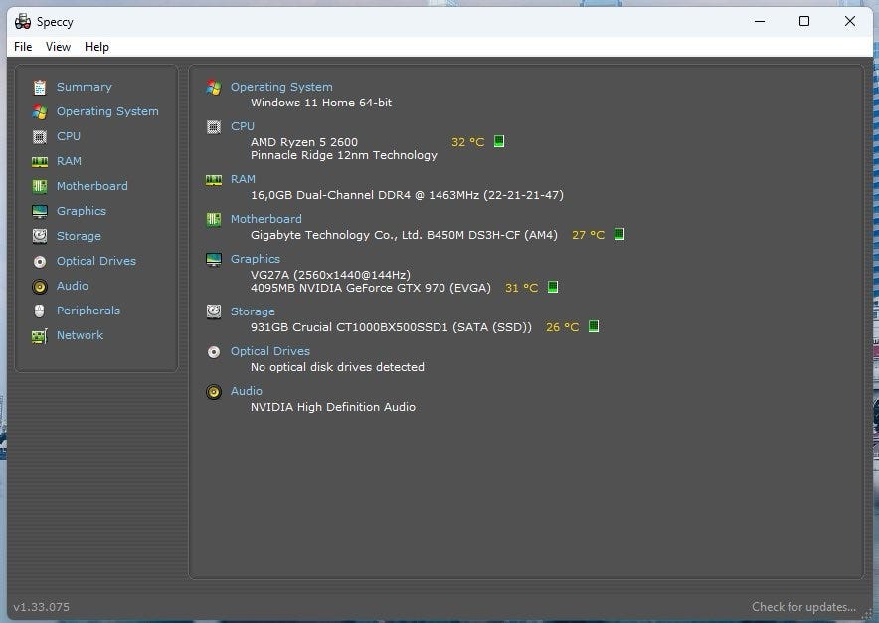Click the Optical Drives disc icon in sidebar
Image resolution: width=879 pixels, height=623 pixels.
pyautogui.click(x=39, y=262)
